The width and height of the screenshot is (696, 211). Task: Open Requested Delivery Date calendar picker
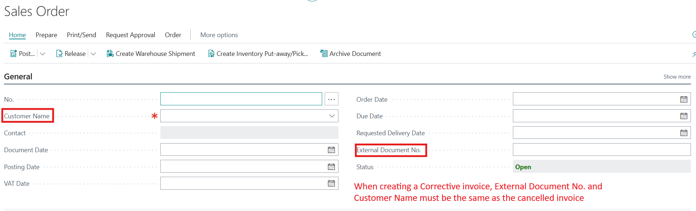coord(684,133)
